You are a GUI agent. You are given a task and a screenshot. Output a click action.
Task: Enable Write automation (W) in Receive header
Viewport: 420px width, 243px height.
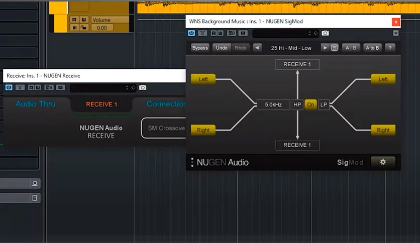point(38,87)
